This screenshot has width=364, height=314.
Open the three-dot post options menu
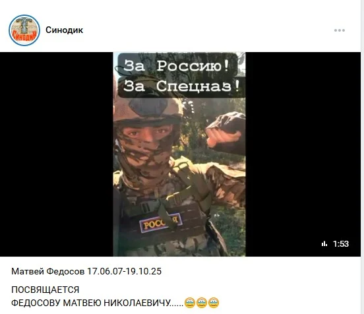click(x=340, y=30)
